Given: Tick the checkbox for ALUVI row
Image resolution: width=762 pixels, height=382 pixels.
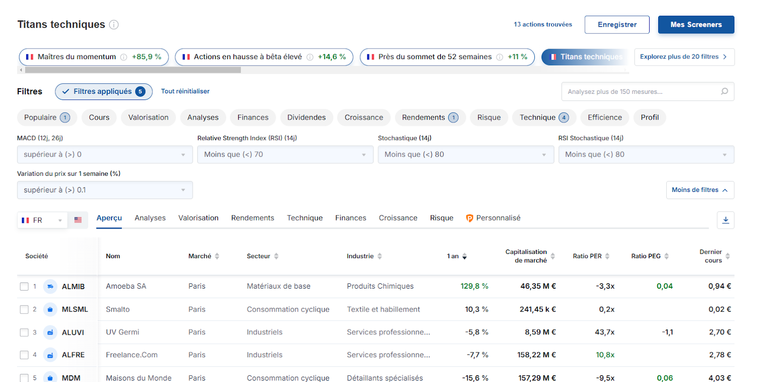Looking at the screenshot, I should [24, 332].
